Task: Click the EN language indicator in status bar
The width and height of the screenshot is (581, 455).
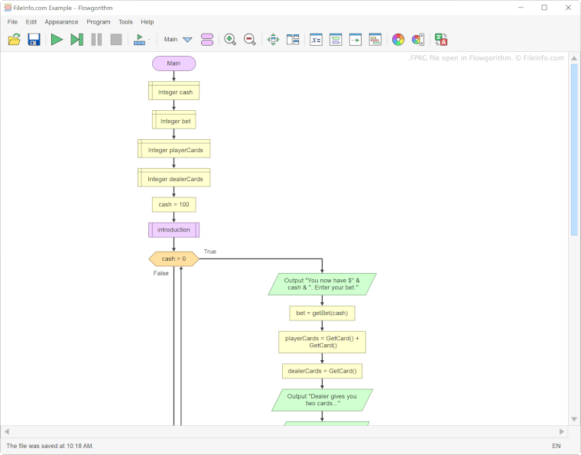Action: point(557,446)
